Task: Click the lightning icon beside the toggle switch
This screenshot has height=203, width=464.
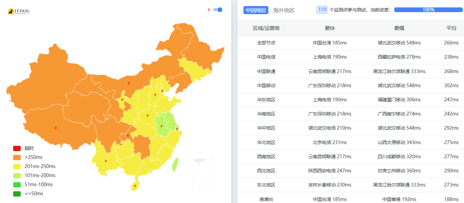Action: [209, 10]
